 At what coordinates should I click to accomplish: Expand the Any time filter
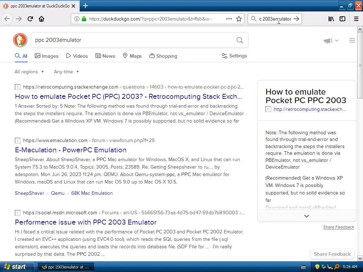tap(66, 72)
